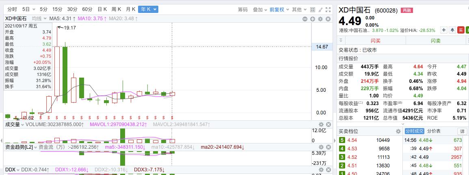Select sell level 2 price 4.51
The height and width of the screenshot is (175, 469).
coord(352,166)
